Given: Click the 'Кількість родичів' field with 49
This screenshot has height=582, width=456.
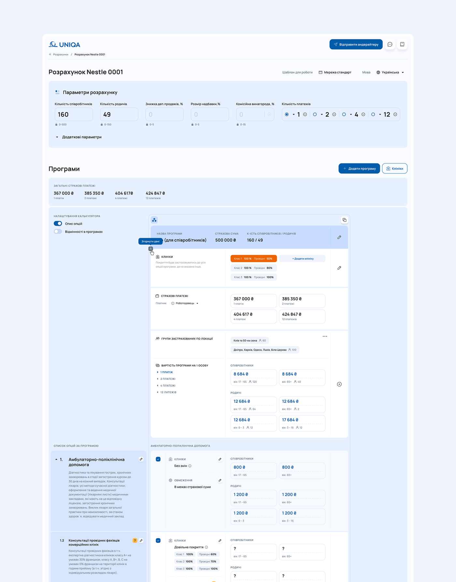Looking at the screenshot, I should click(119, 115).
